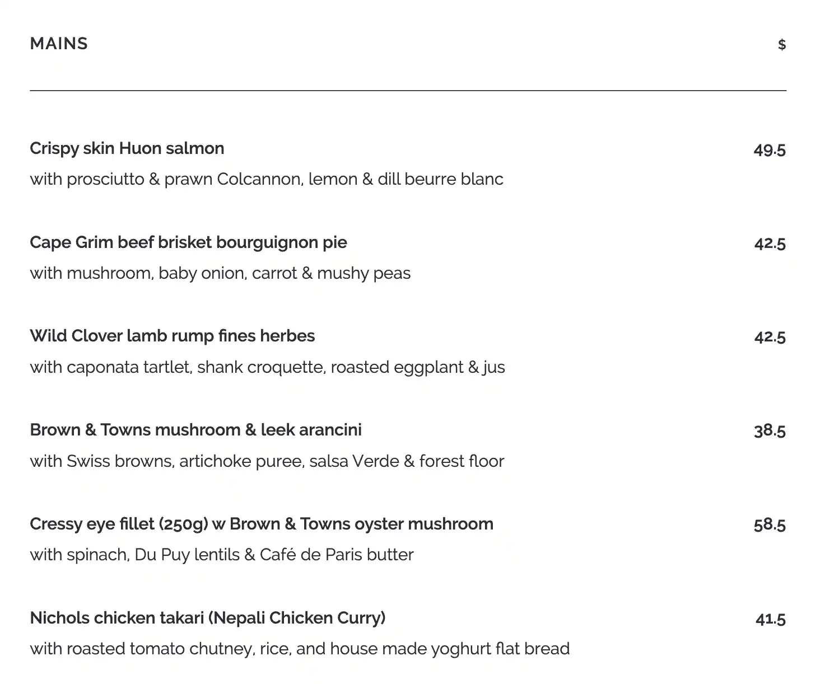Image resolution: width=820 pixels, height=684 pixels.
Task: Select Wild Clover lamb rump fines herbes
Action: [x=173, y=336]
